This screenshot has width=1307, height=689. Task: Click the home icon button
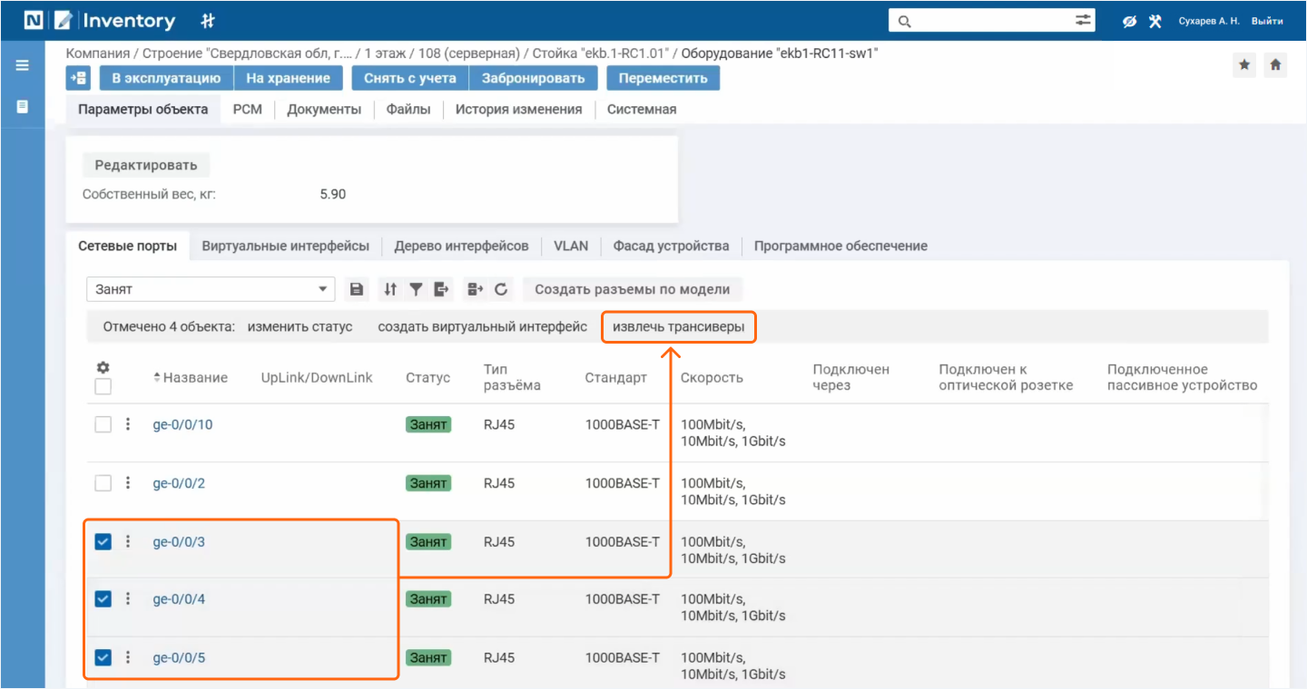(x=1275, y=64)
